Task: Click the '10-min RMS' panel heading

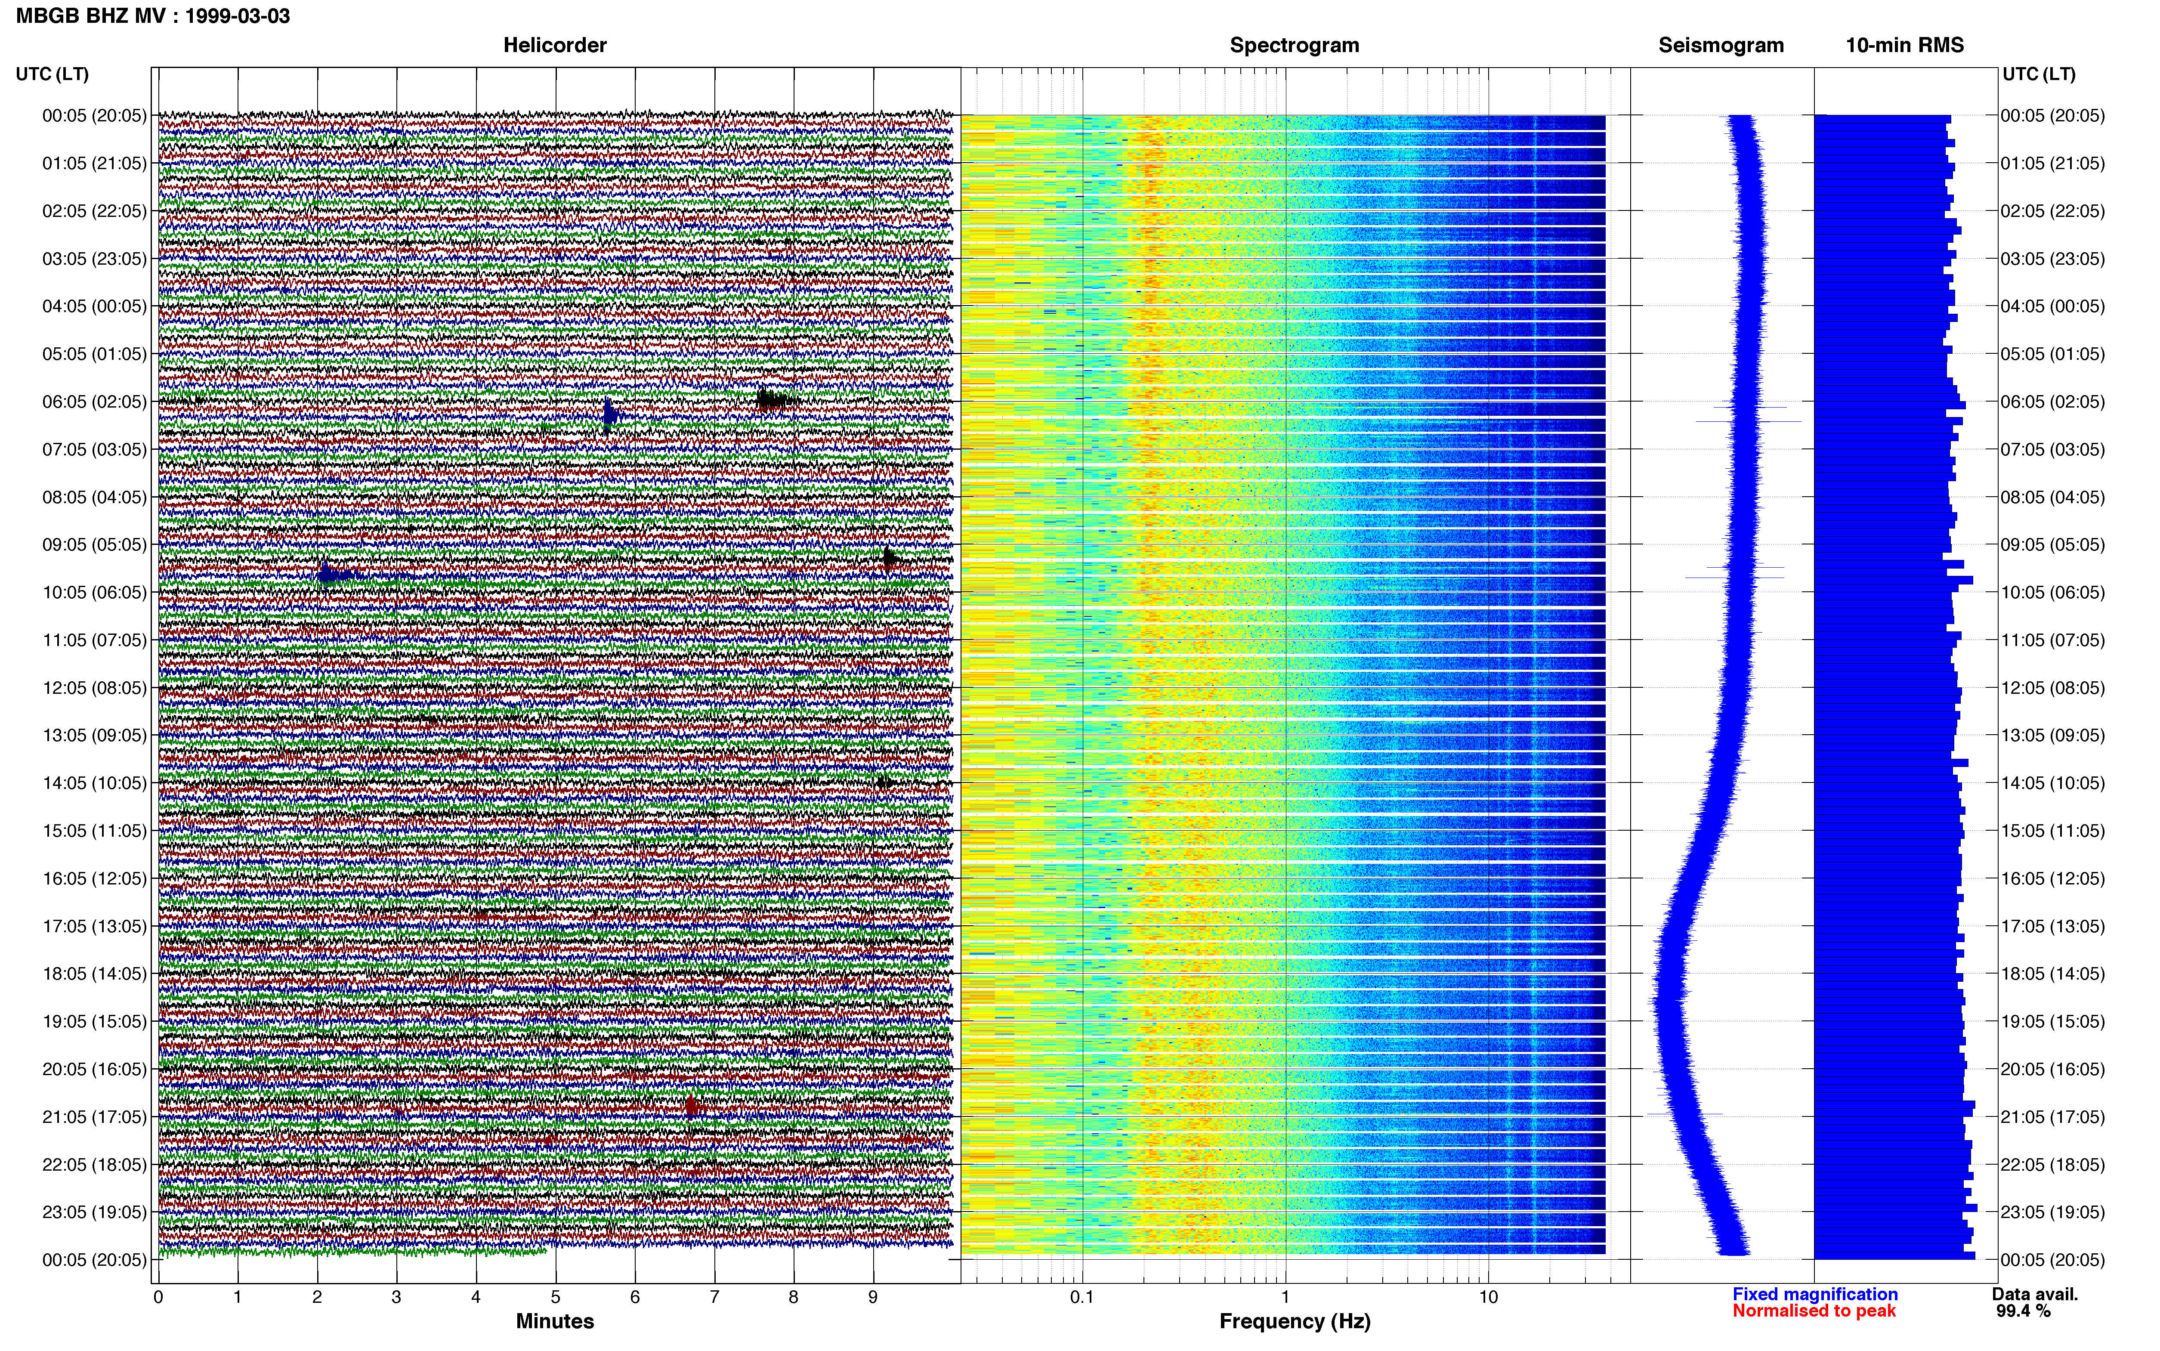Action: 1904,46
